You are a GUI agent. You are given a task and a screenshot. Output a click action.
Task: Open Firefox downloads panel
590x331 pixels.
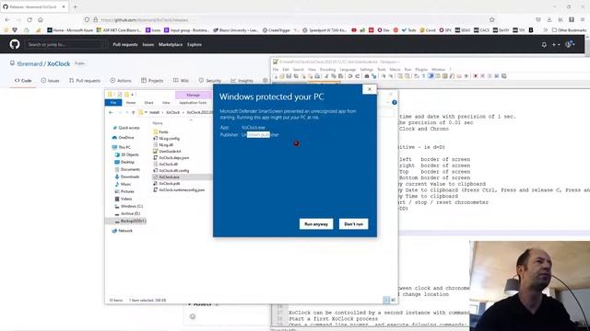click(549, 19)
